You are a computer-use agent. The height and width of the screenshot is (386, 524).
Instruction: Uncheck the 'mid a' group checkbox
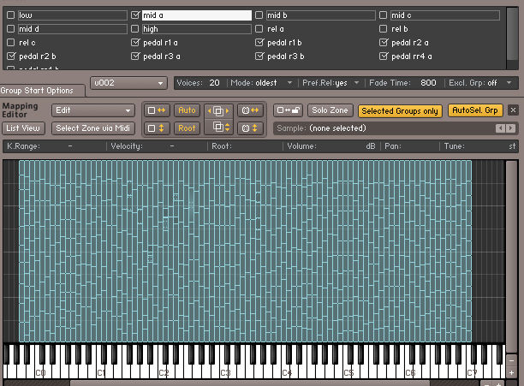coord(135,15)
